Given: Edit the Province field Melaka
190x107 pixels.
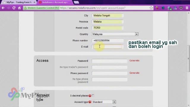Looking at the screenshot, I should click(x=108, y=22).
